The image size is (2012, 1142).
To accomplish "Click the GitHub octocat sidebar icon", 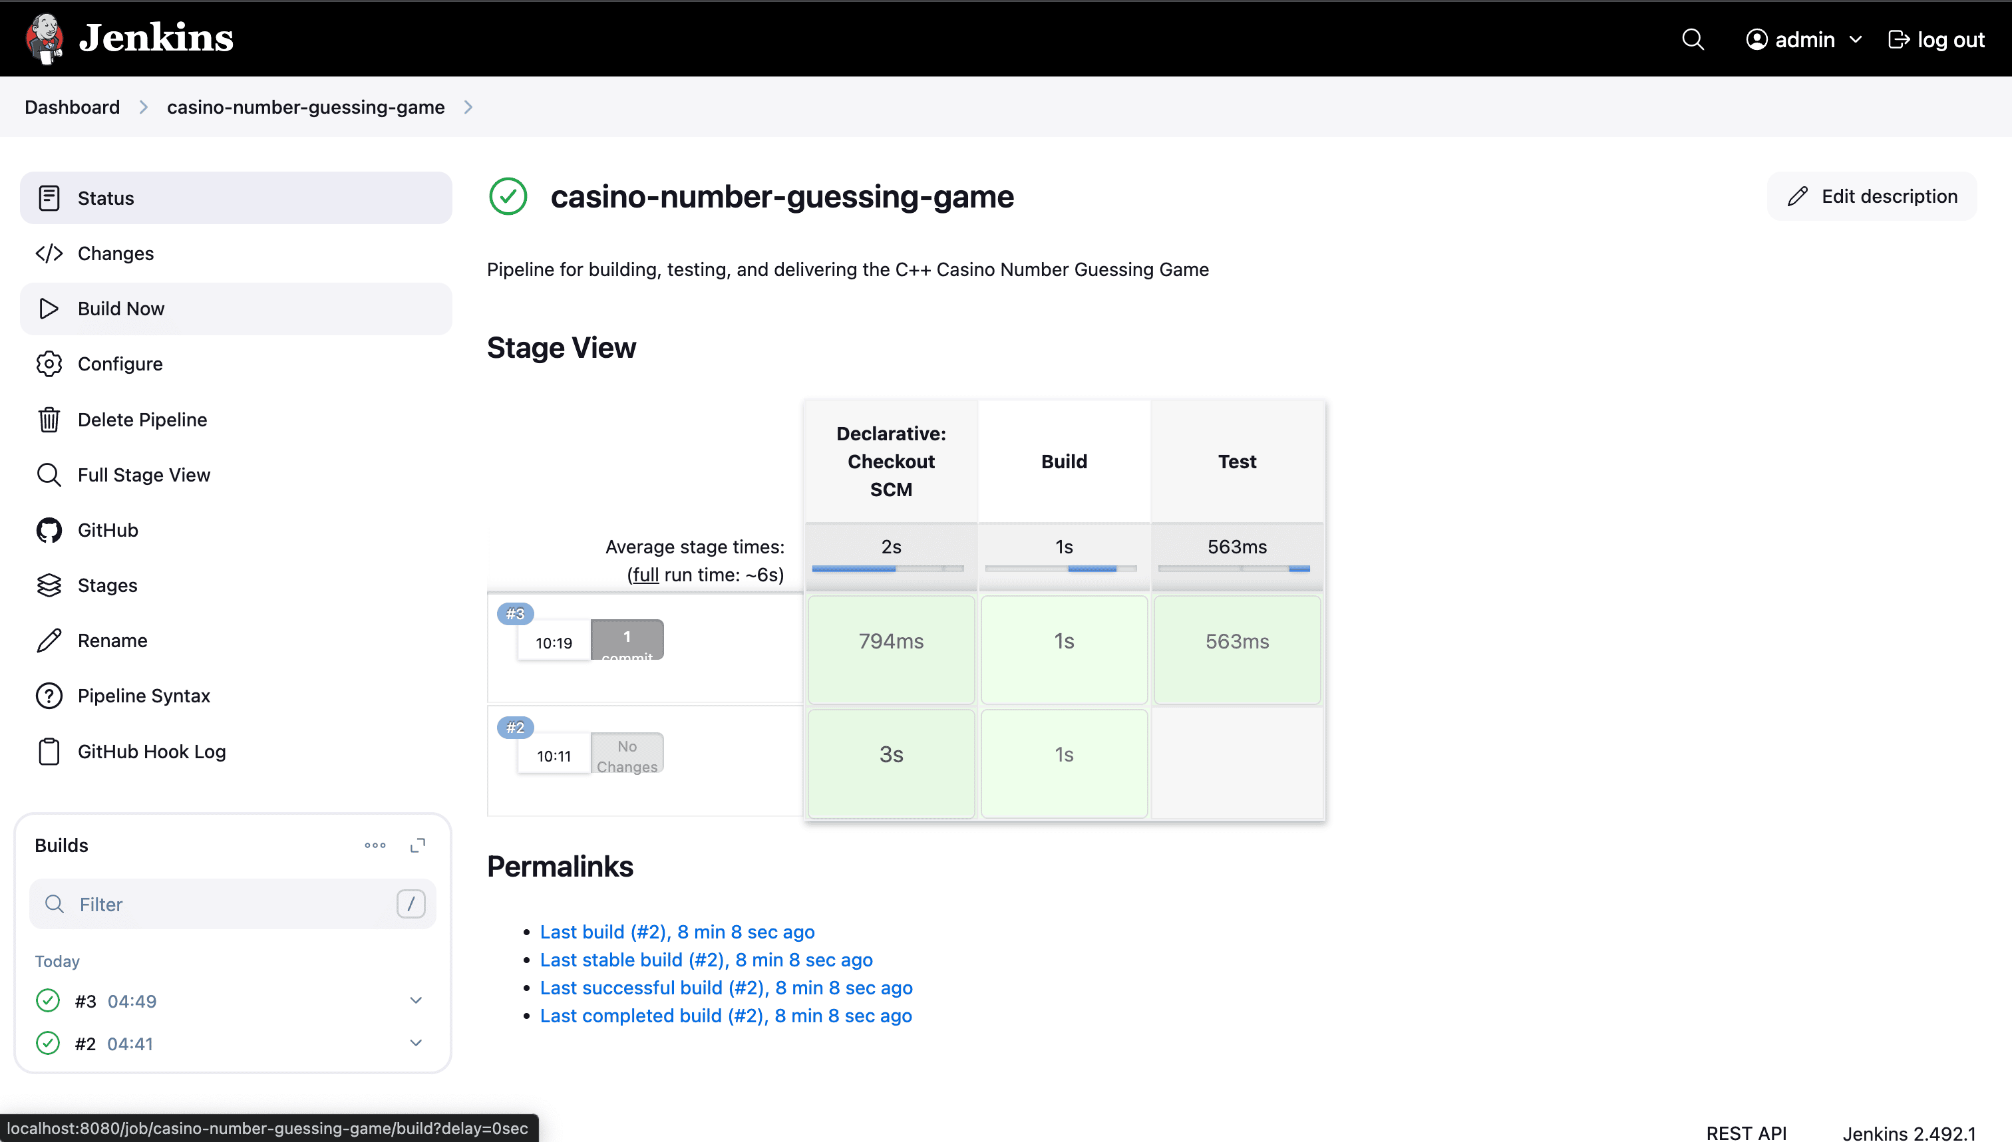I will tap(49, 530).
